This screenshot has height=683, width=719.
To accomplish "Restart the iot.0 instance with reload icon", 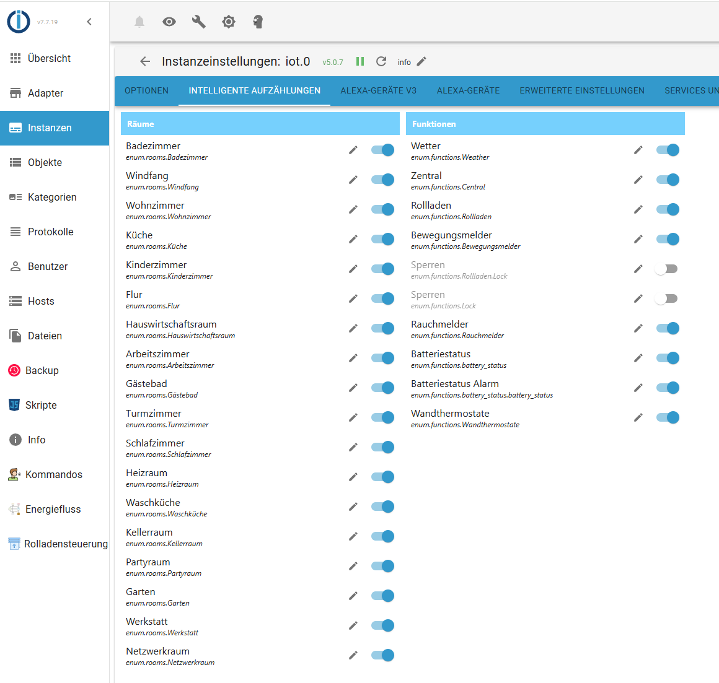I will pos(381,61).
